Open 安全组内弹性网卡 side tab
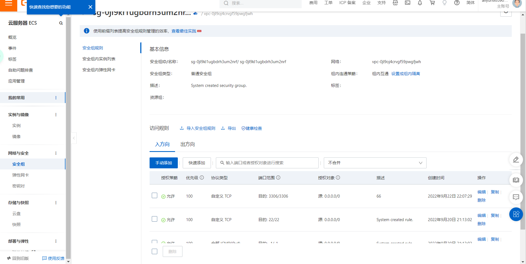 (99, 70)
